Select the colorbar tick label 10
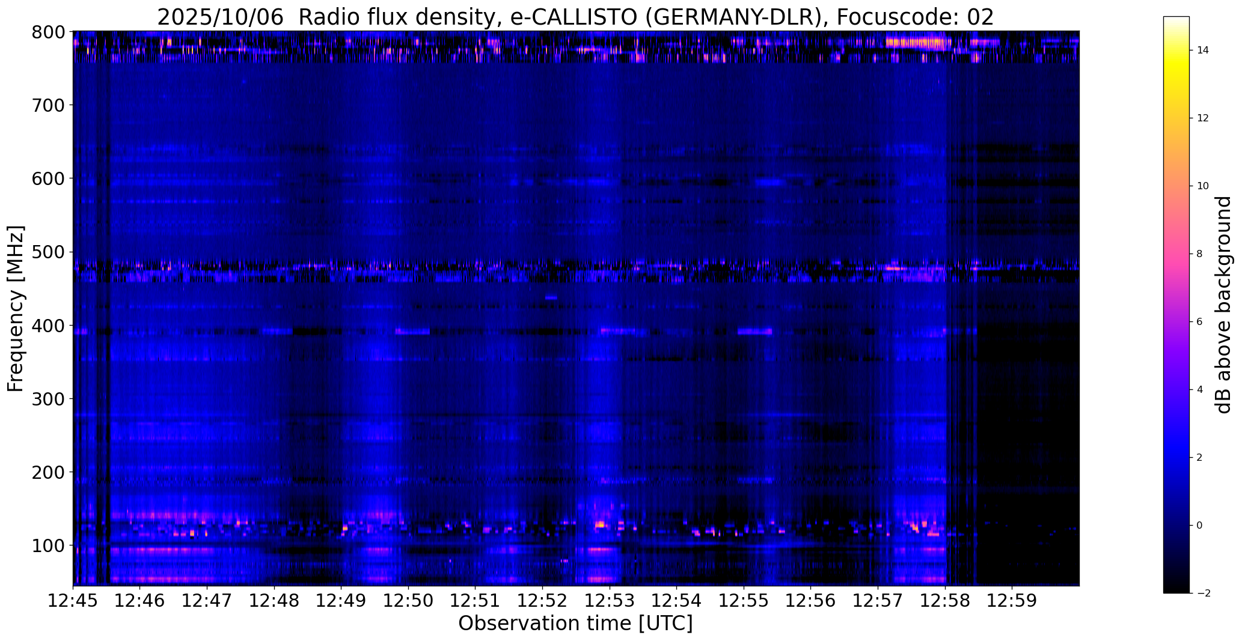Screen dimensions: 1242x641 click(x=1203, y=186)
